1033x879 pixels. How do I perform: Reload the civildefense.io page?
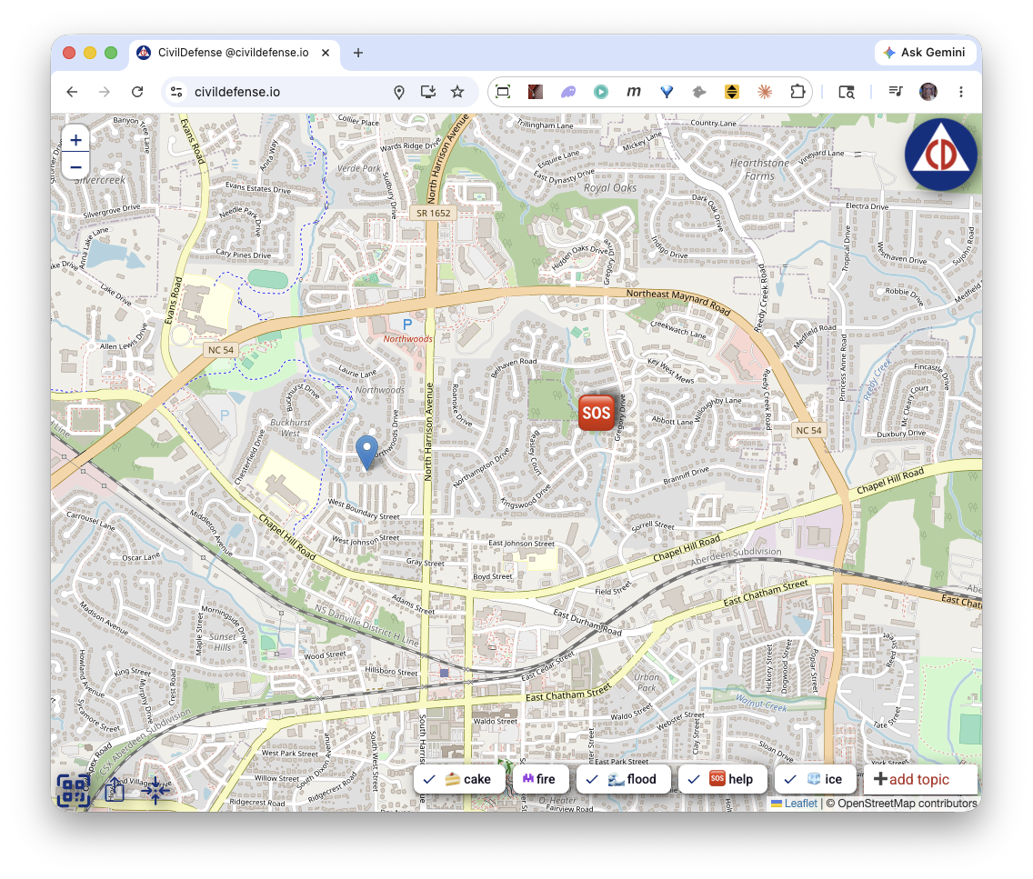137,92
